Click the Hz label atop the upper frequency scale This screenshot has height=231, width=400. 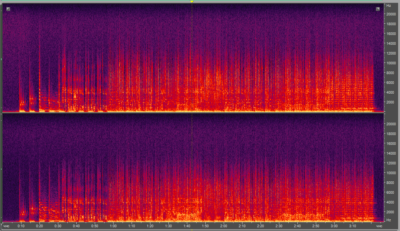pos(388,6)
